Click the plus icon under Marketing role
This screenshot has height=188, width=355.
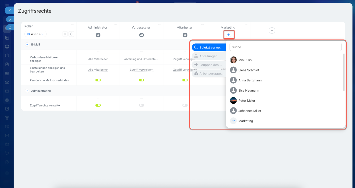point(229,35)
